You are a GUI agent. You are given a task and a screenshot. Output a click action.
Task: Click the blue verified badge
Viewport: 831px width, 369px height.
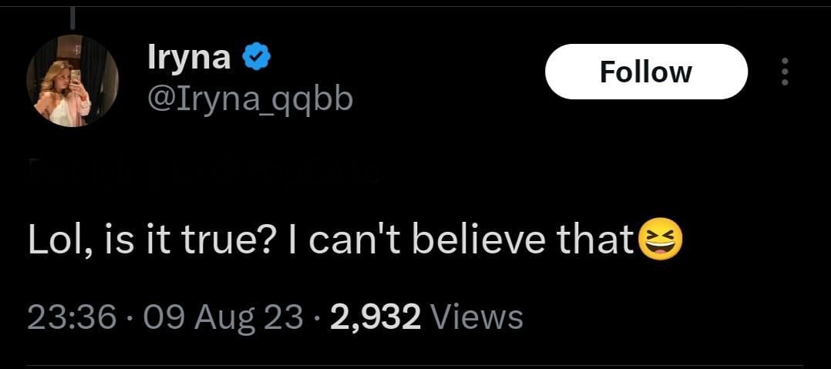click(255, 56)
